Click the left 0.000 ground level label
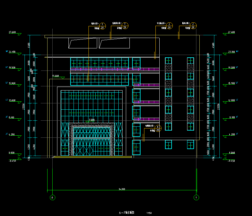 point(12,153)
